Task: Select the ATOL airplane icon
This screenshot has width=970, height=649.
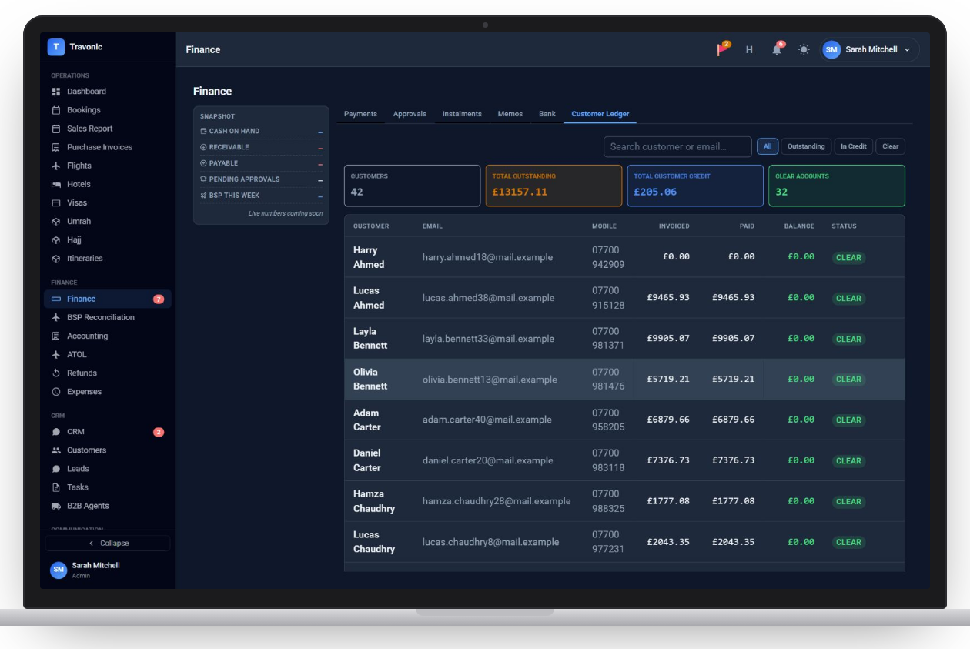Action: [56, 354]
